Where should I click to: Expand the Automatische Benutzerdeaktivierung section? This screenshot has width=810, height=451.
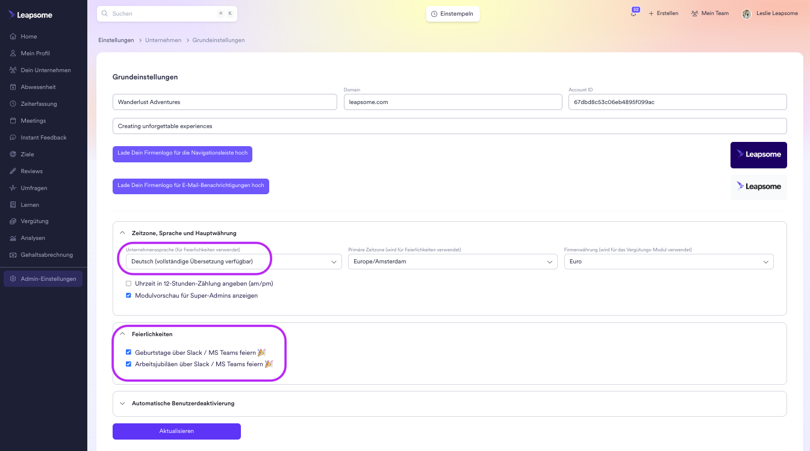click(182, 403)
